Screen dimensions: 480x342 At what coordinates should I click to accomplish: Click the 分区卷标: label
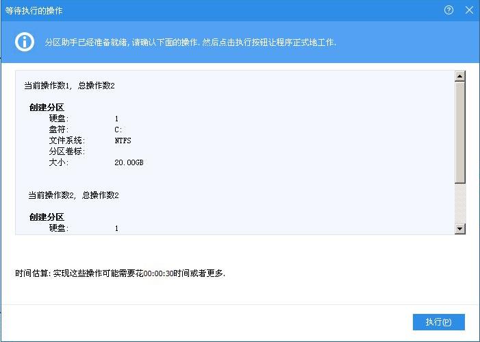click(x=67, y=151)
